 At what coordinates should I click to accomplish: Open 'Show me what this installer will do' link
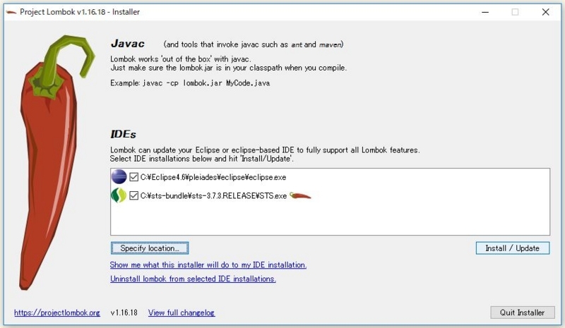[208, 265]
